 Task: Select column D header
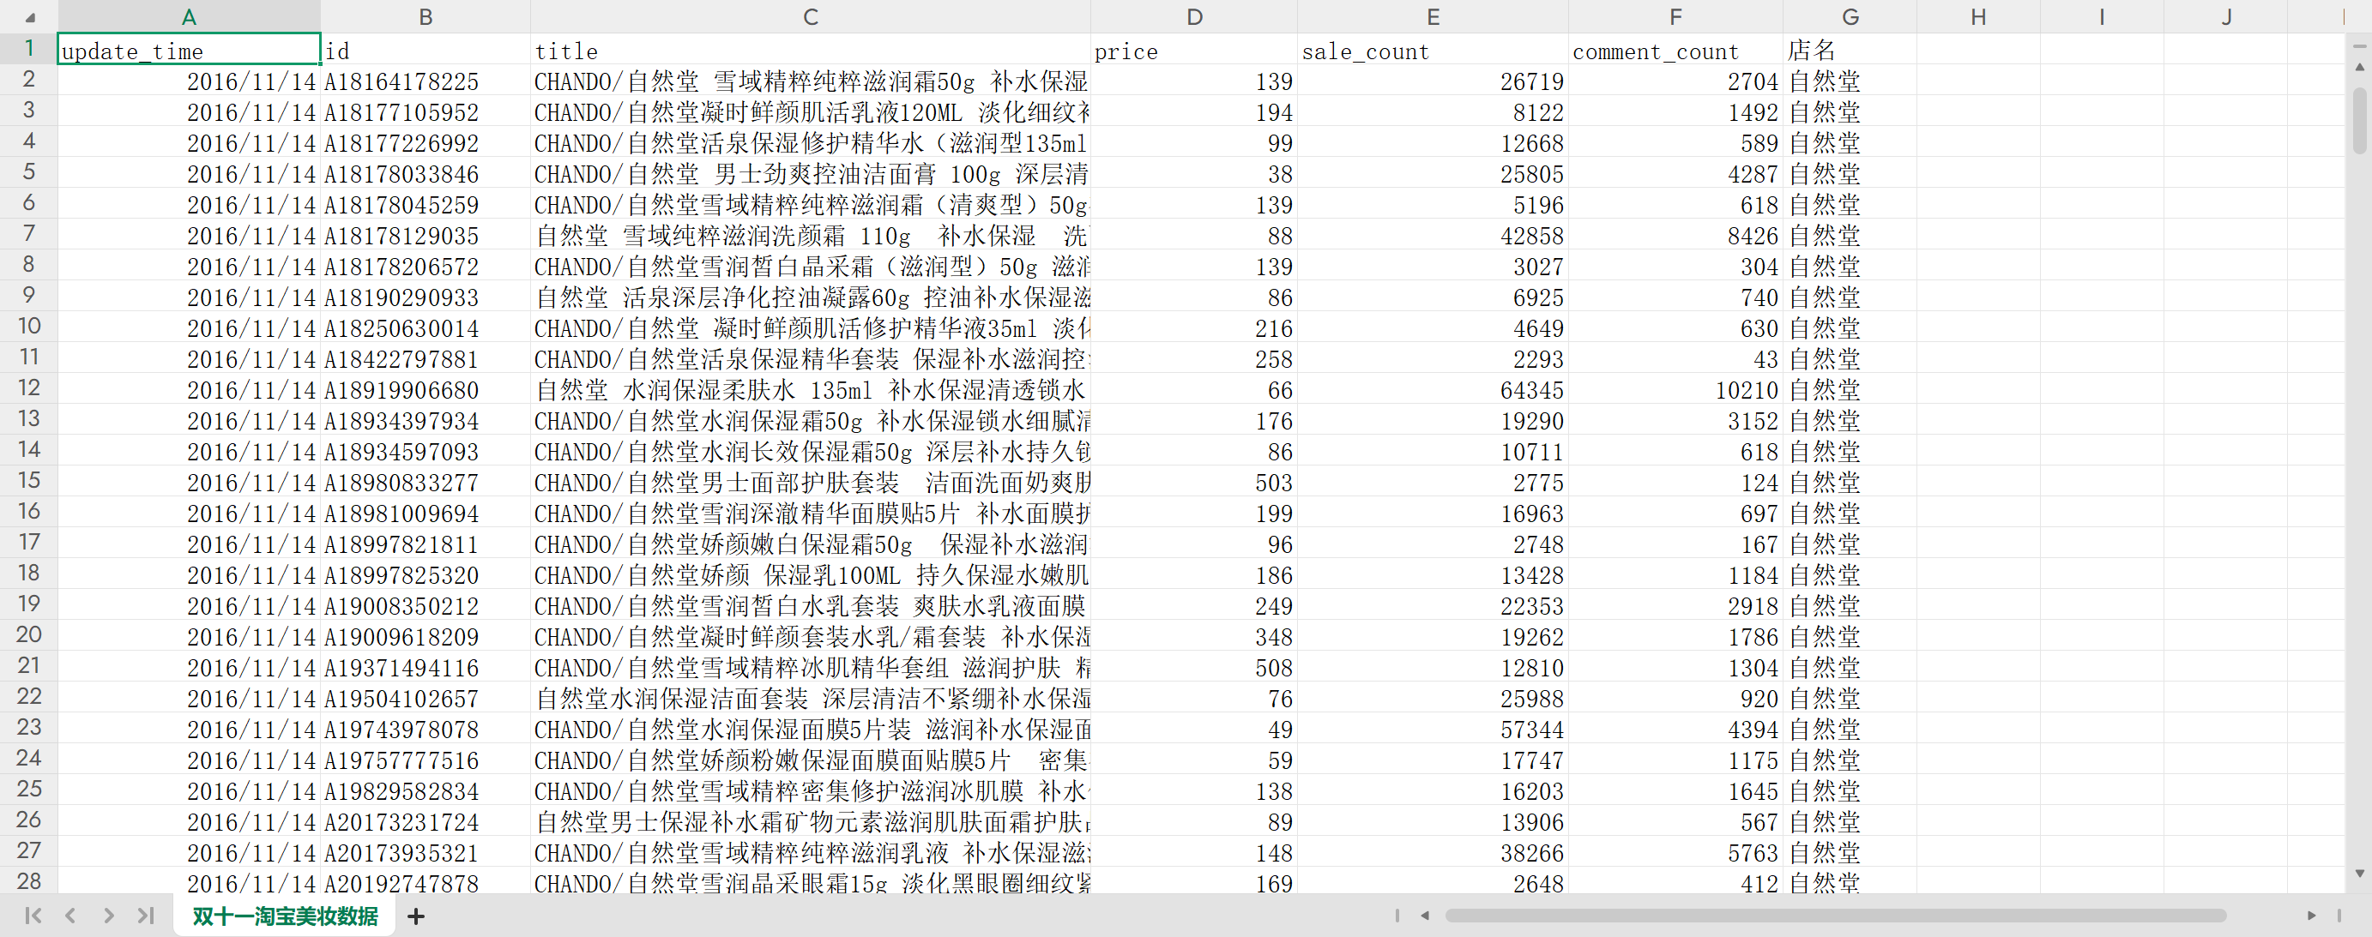pos(1194,16)
